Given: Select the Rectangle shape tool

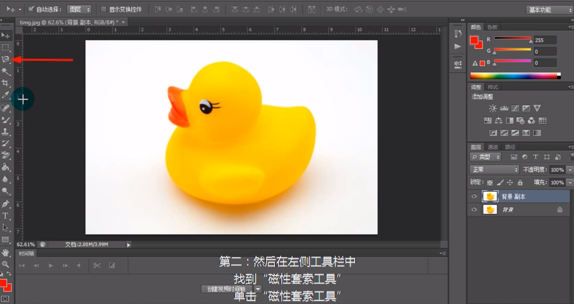Looking at the screenshot, I should click(5, 240).
